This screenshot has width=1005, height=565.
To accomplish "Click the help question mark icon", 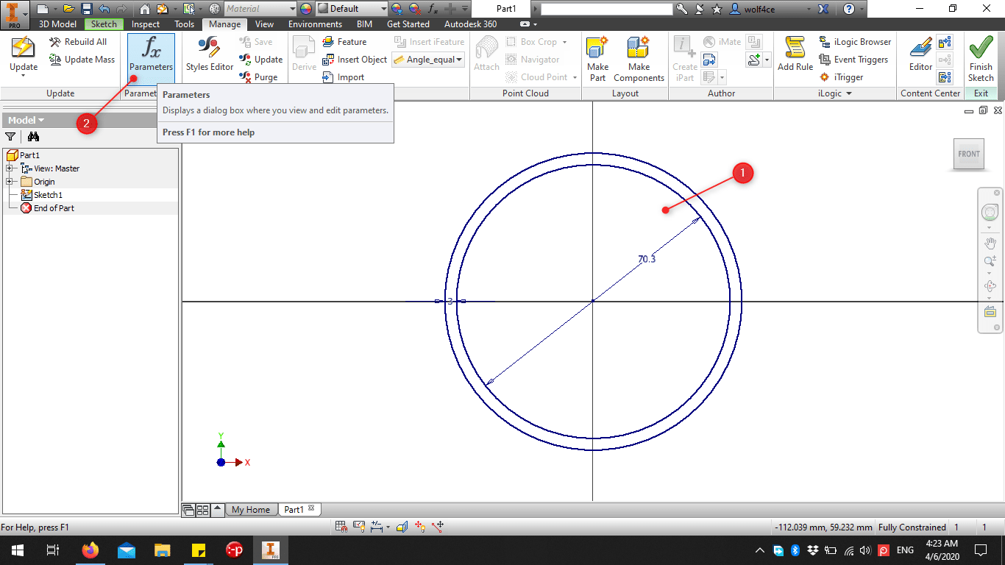I will (x=848, y=9).
